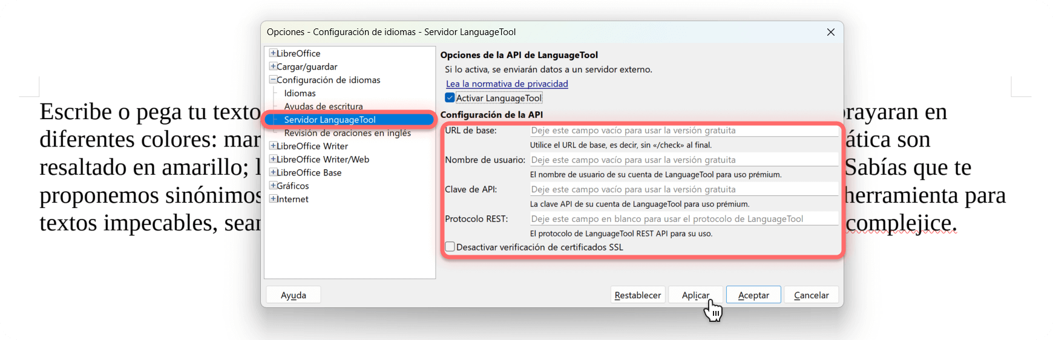Uncheck the Activar LanguageTool checkbox

tap(450, 98)
